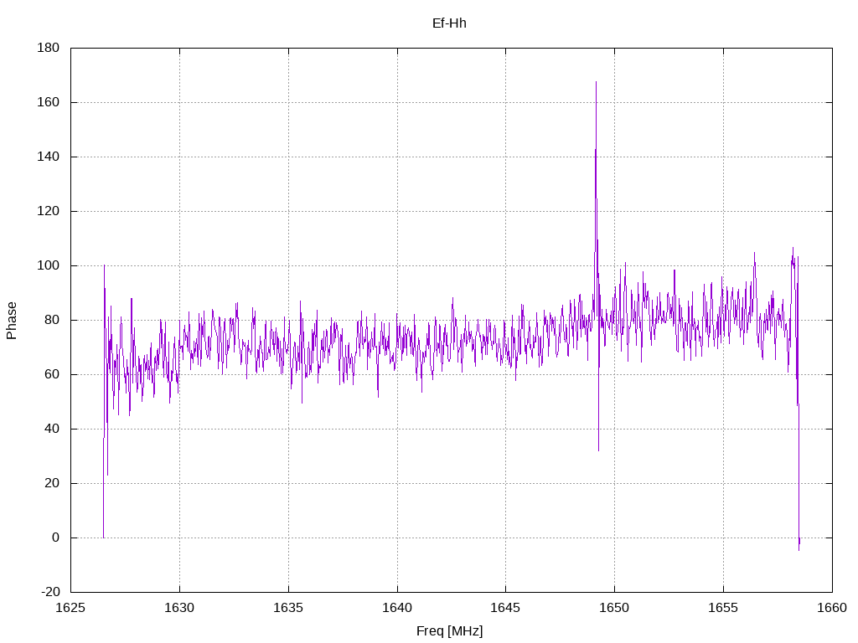This screenshot has height=643, width=858.
Task: Click the y-axis tick label 60
Action: coord(52,374)
